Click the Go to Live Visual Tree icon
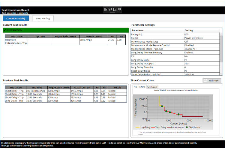This screenshot has height=150, width=225. pos(106,9)
